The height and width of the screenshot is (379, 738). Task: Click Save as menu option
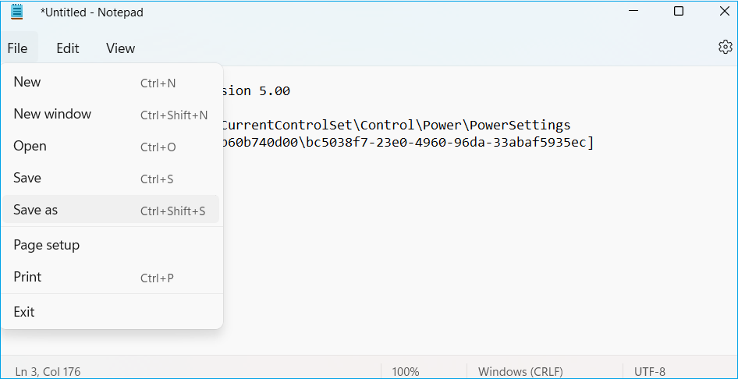(x=111, y=210)
